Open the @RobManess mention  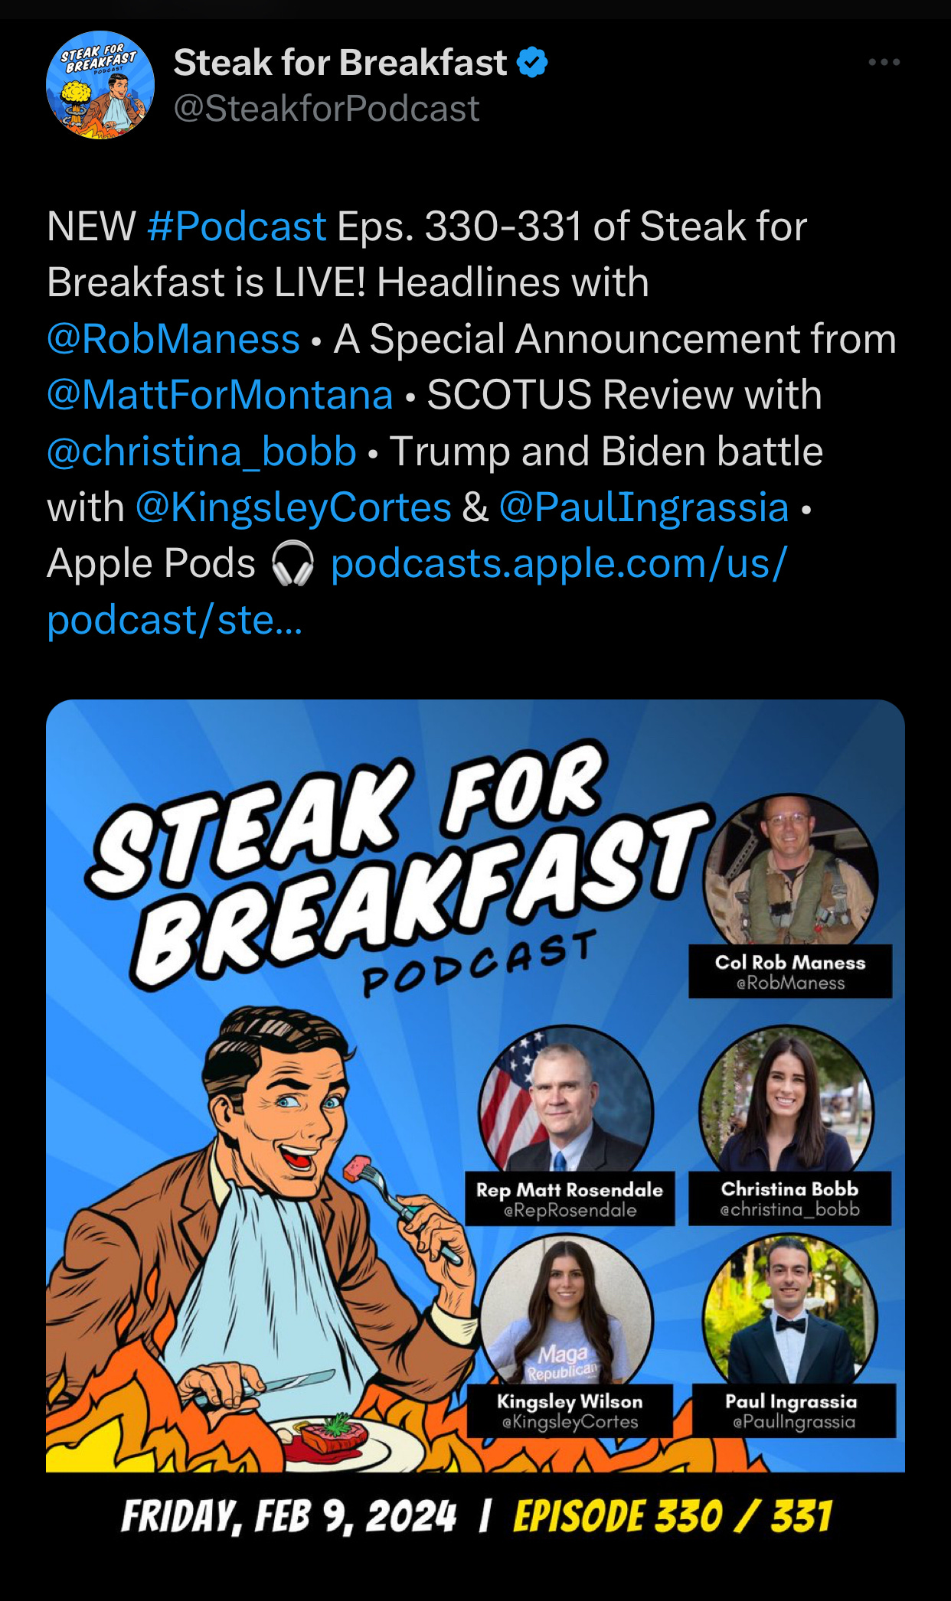(173, 339)
